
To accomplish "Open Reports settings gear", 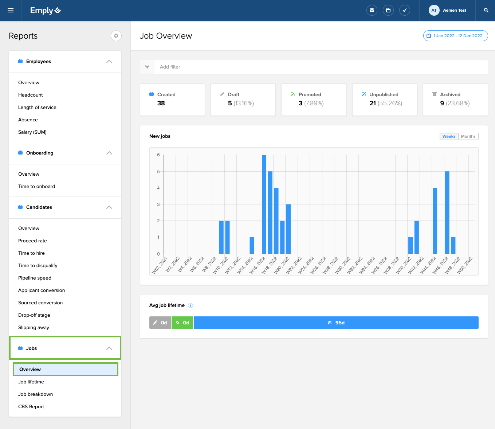I will [116, 36].
